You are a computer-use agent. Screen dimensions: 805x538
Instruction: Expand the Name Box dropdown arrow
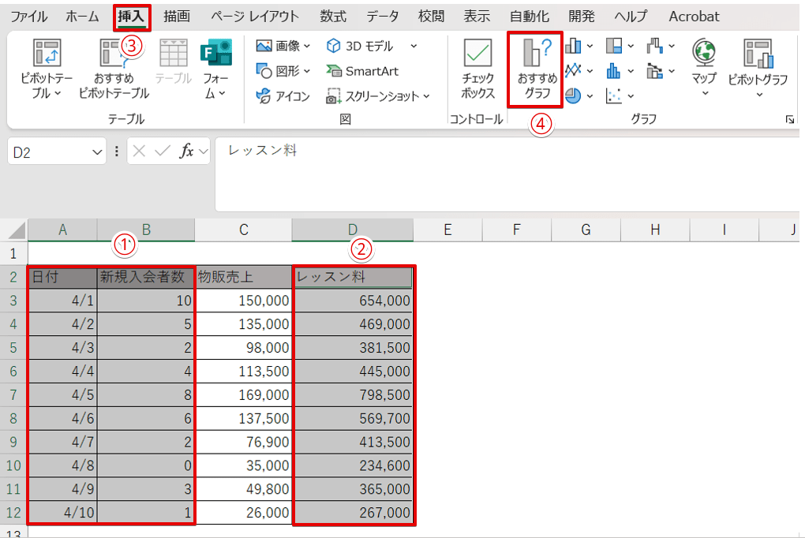(97, 151)
